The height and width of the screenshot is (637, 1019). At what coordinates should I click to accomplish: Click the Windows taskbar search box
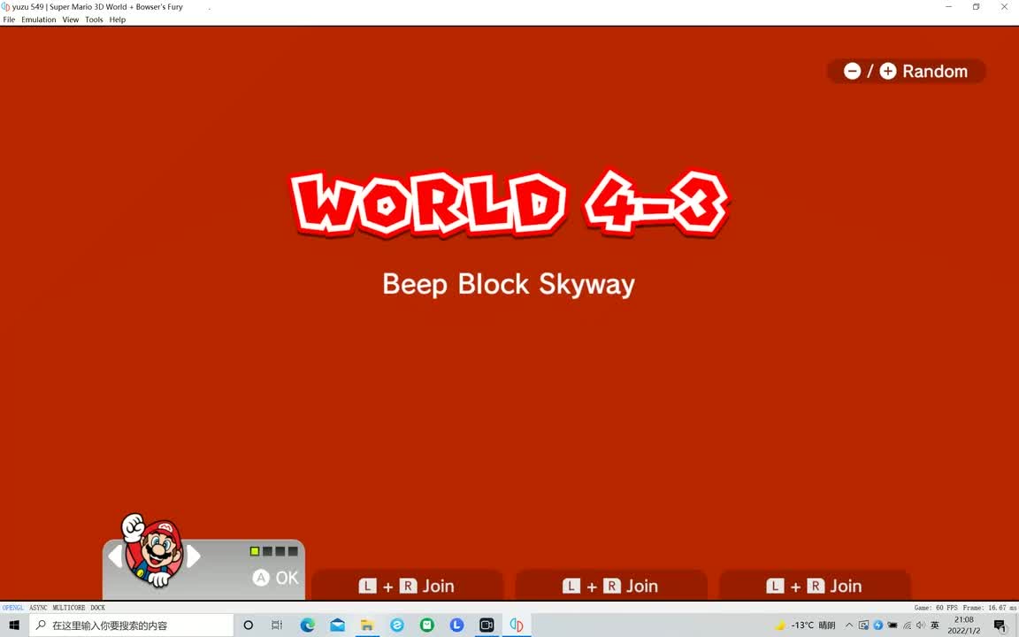pos(131,625)
